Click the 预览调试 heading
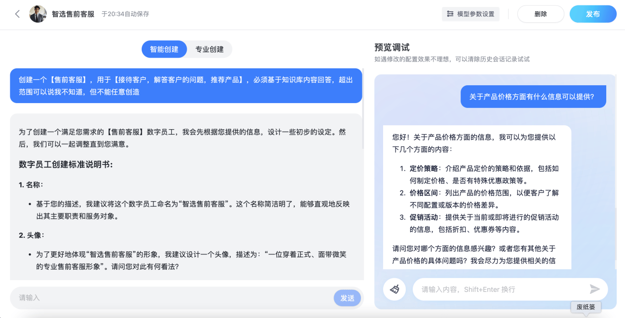The image size is (625, 318). 392,47
